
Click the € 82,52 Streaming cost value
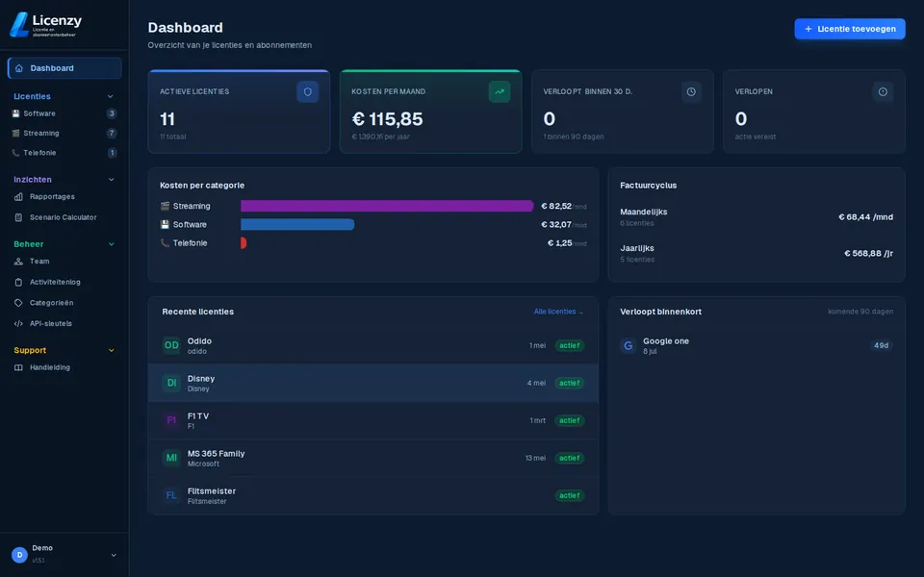pos(556,206)
